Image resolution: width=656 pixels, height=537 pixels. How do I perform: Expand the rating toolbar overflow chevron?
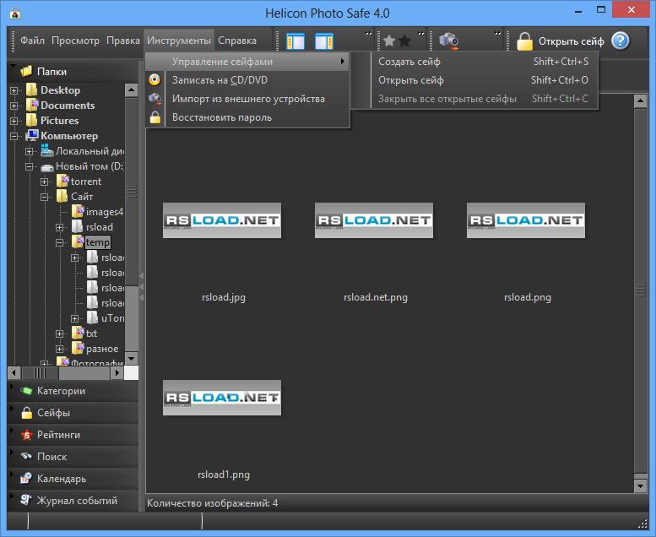[420, 33]
